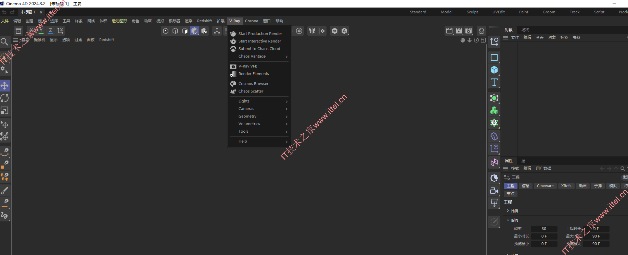Add a Cube primitive from palette
This screenshot has width=628, height=255.
point(494,70)
